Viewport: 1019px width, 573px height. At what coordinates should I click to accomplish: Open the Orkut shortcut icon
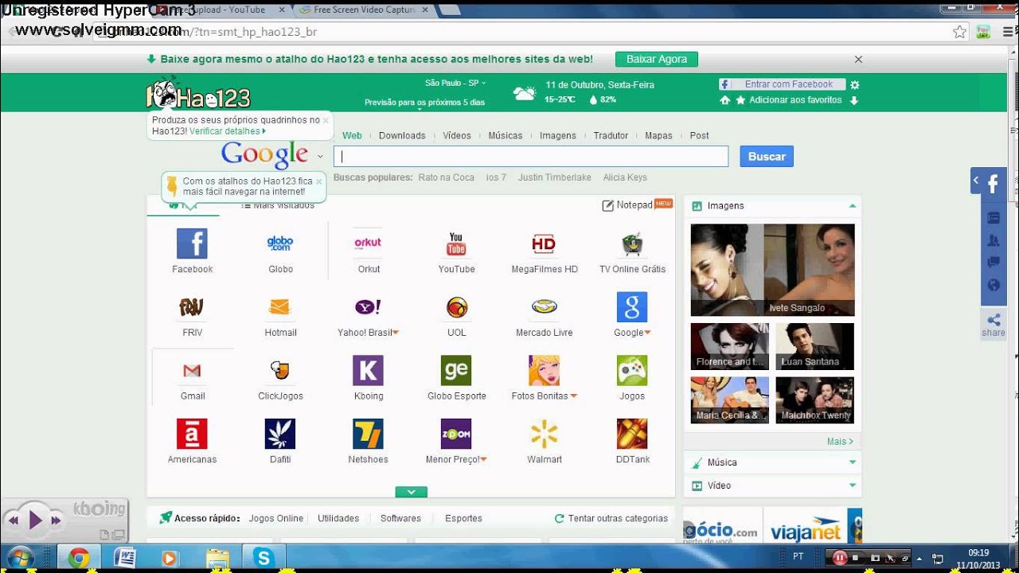[x=368, y=244]
